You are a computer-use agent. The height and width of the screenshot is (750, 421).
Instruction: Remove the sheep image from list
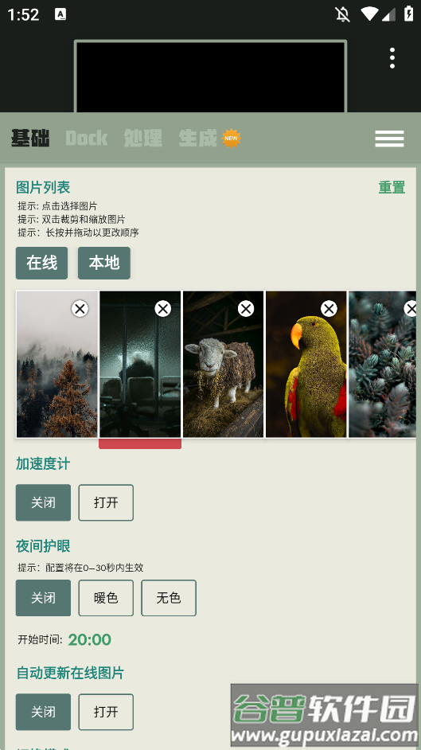pos(246,308)
